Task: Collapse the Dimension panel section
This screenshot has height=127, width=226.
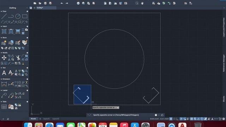Action: point(1,79)
